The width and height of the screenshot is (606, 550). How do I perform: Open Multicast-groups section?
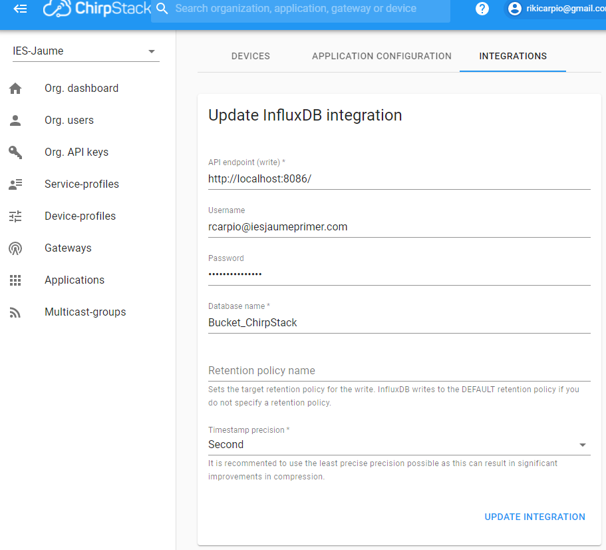[x=85, y=312]
